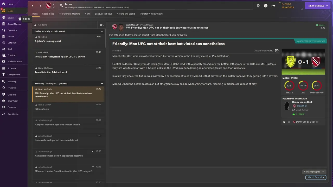333x187 pixels.
Task: Open the Scouting sidebar icon
Action: pyautogui.click(x=4, y=82)
